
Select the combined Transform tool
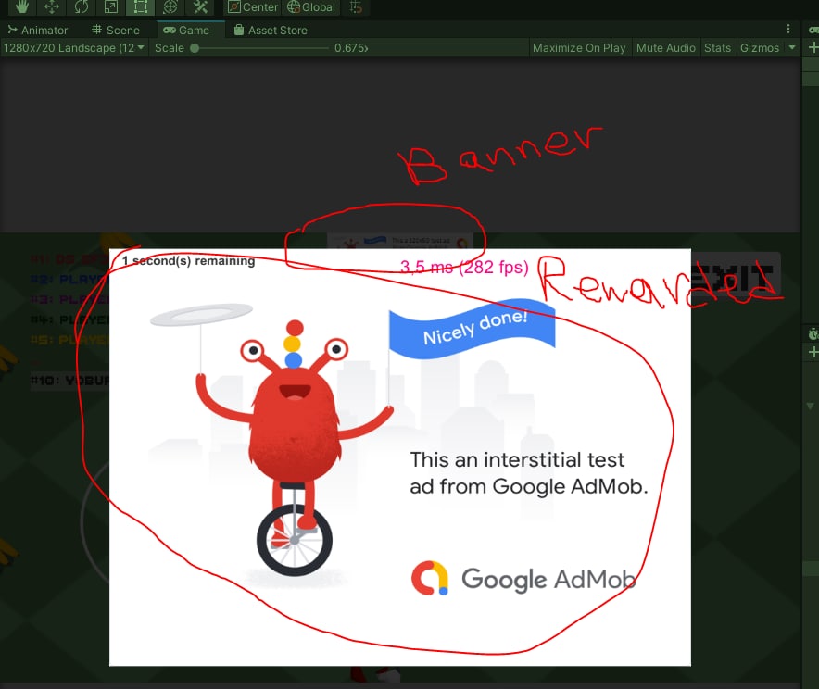[x=170, y=6]
